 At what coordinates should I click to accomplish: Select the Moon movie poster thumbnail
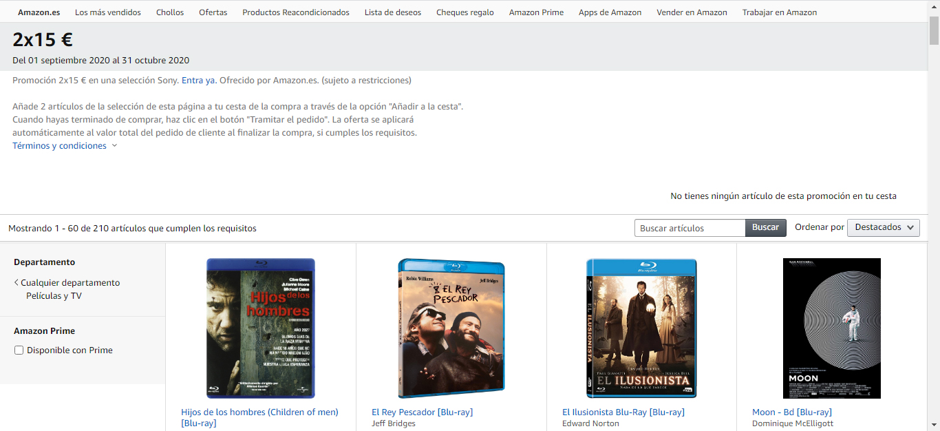point(831,328)
